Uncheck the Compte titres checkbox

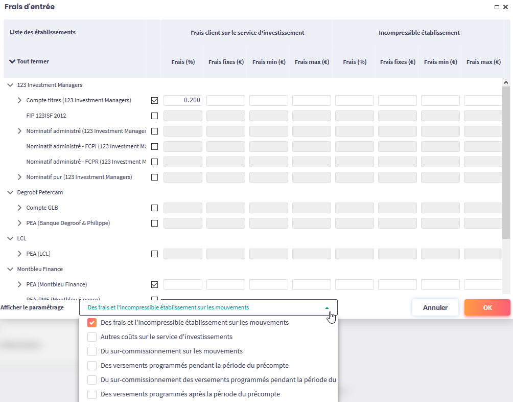[154, 101]
